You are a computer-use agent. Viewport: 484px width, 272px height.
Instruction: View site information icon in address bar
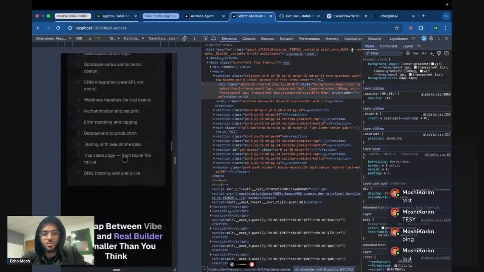(70, 28)
